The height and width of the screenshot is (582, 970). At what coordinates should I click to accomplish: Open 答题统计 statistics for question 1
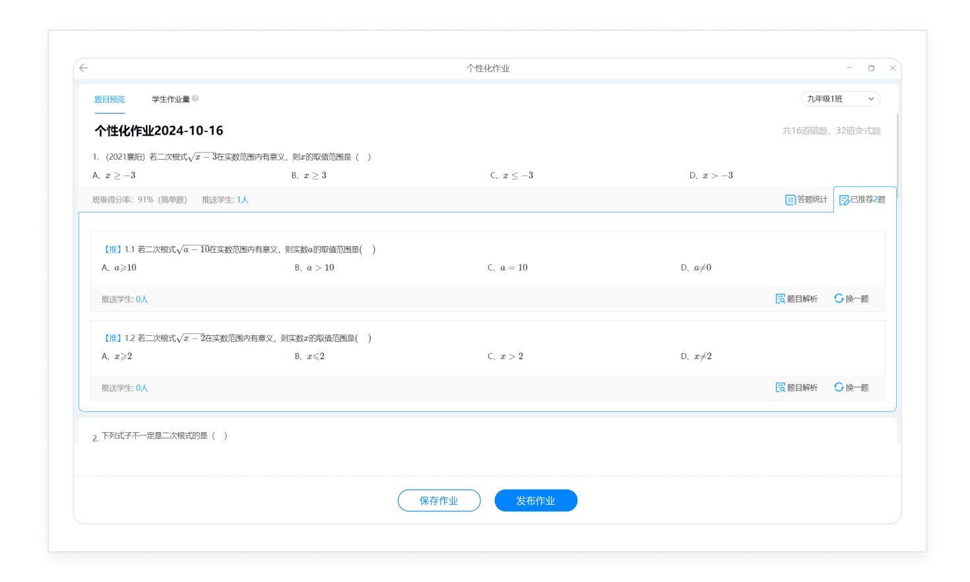tap(806, 199)
